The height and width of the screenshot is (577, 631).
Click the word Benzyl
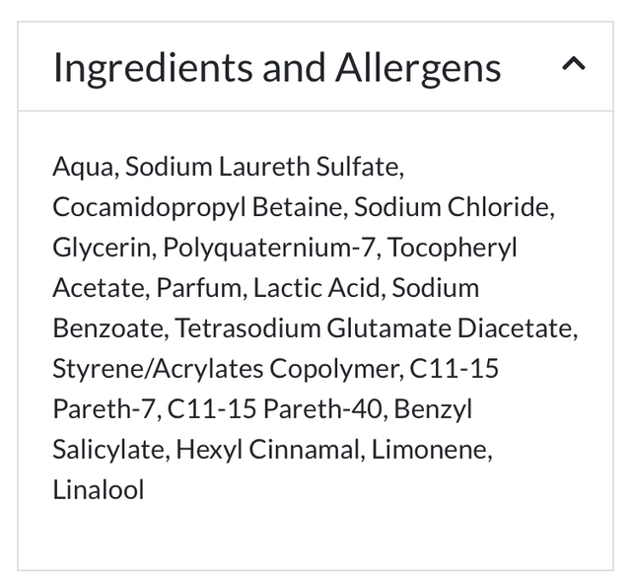[x=433, y=409]
